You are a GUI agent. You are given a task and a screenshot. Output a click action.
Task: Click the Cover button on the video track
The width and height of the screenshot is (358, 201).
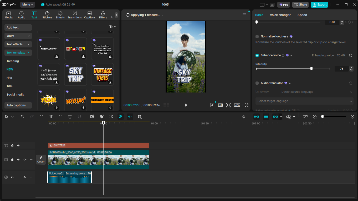pos(41,159)
